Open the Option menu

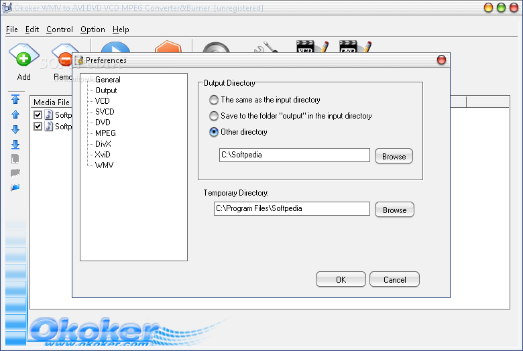pos(93,29)
